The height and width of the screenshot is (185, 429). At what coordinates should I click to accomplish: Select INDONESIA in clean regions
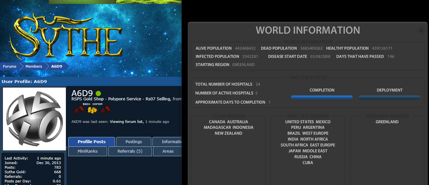point(244,127)
